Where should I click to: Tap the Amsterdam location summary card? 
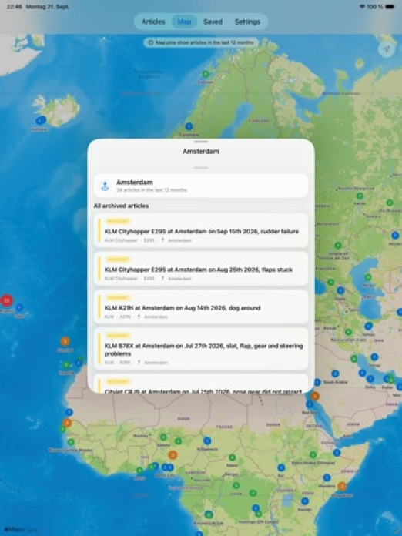[x=201, y=186]
